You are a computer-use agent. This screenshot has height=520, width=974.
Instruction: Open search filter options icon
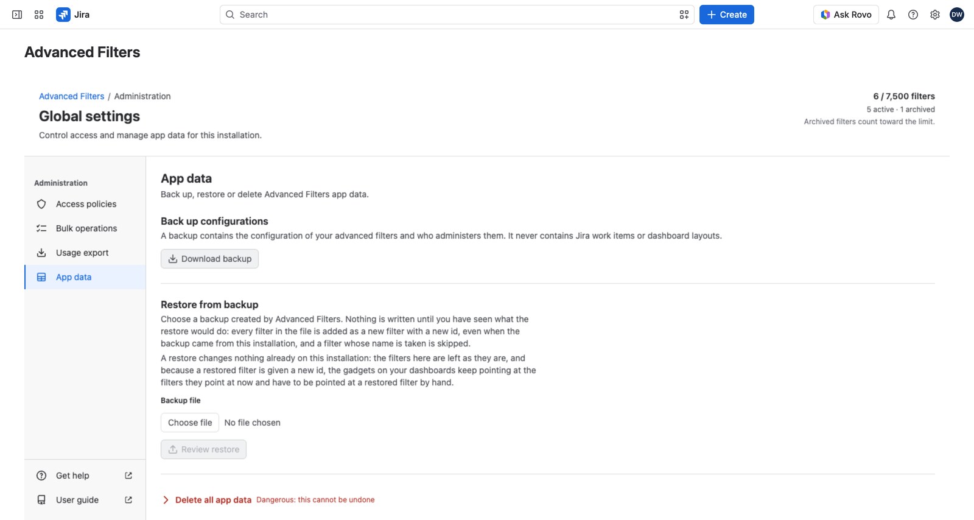tap(684, 15)
